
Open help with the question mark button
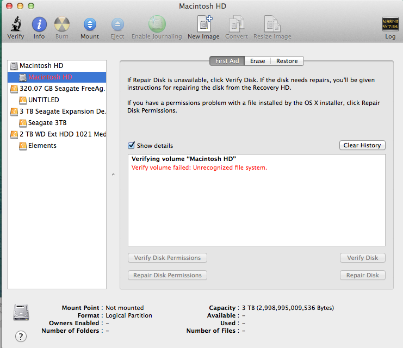(x=21, y=336)
